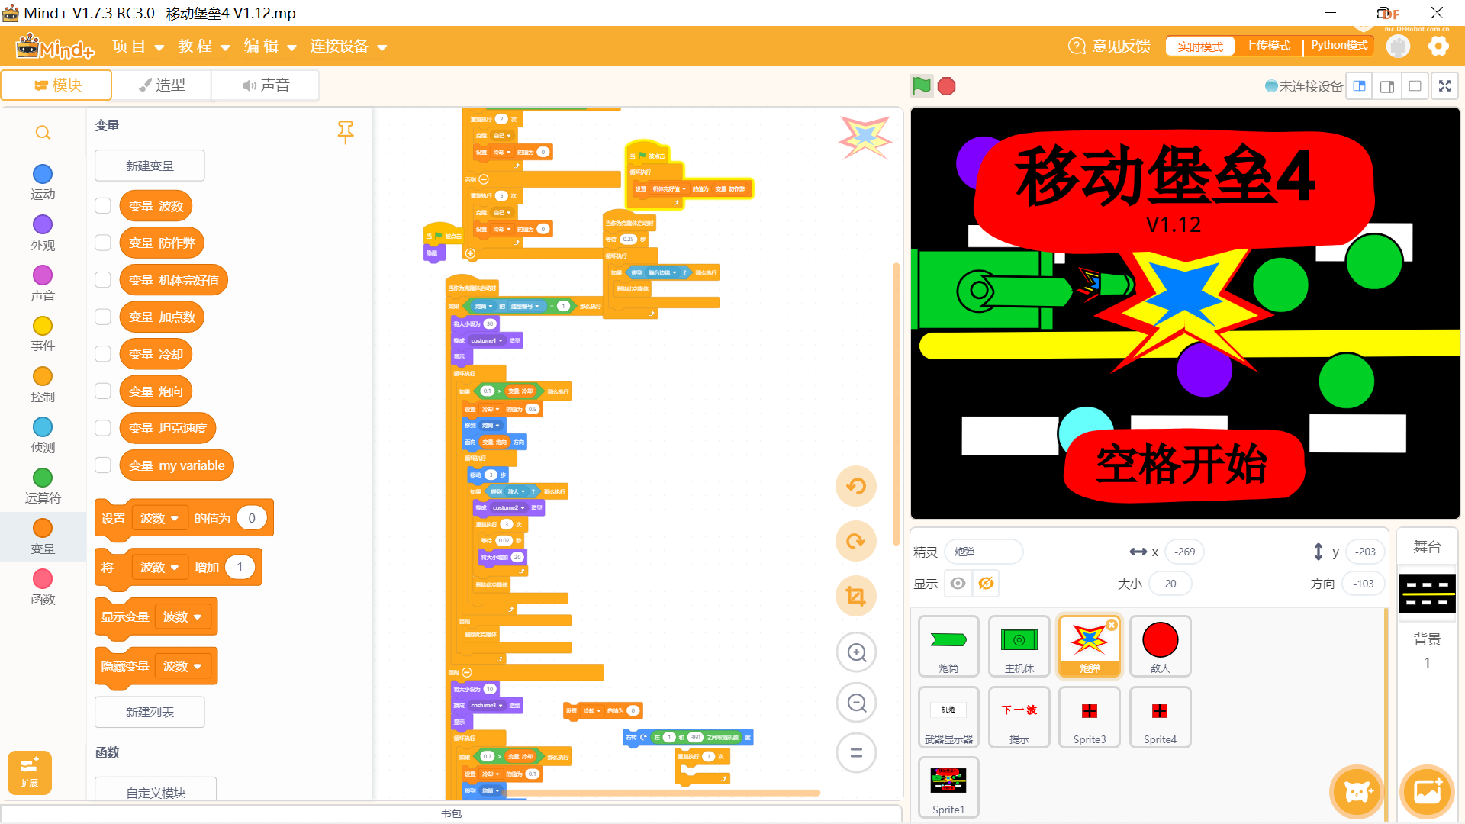This screenshot has width=1465, height=824.
Task: Check the 变量 机体完好值 checkbox
Action: [x=103, y=280]
